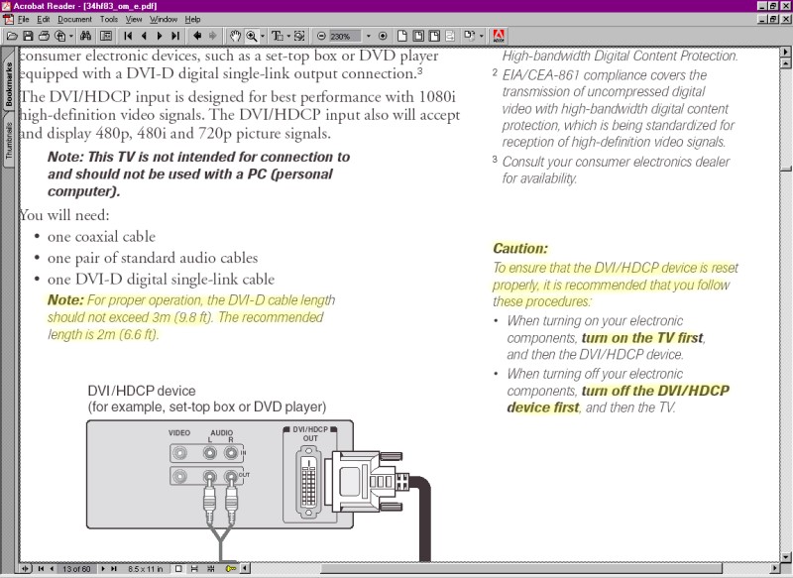This screenshot has height=578, width=793.
Task: Click the Open file folder icon
Action: pos(12,36)
